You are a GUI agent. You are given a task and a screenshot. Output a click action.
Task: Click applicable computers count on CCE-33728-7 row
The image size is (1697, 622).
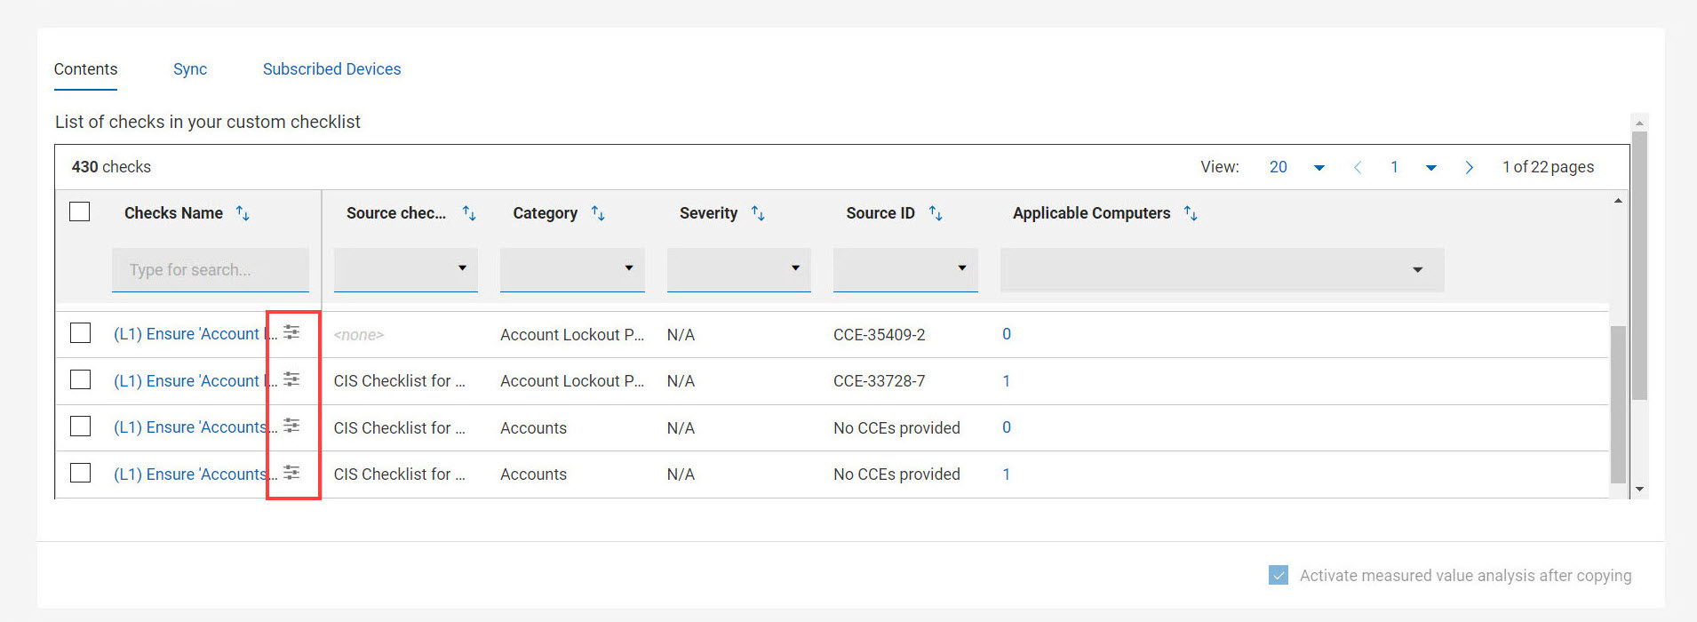click(x=1007, y=381)
